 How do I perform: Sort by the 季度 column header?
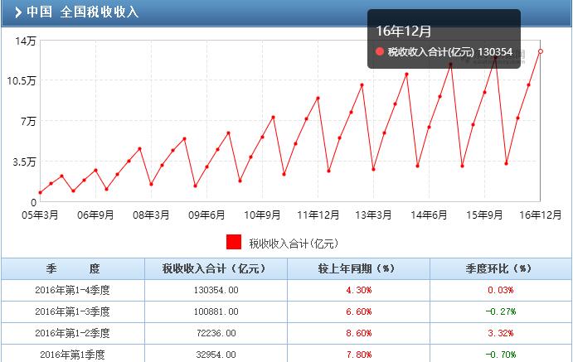tap(72, 269)
